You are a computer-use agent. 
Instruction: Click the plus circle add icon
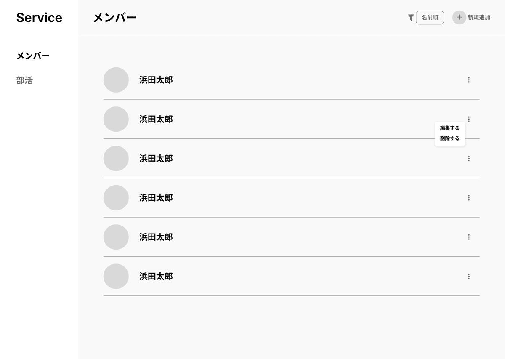[x=459, y=18]
